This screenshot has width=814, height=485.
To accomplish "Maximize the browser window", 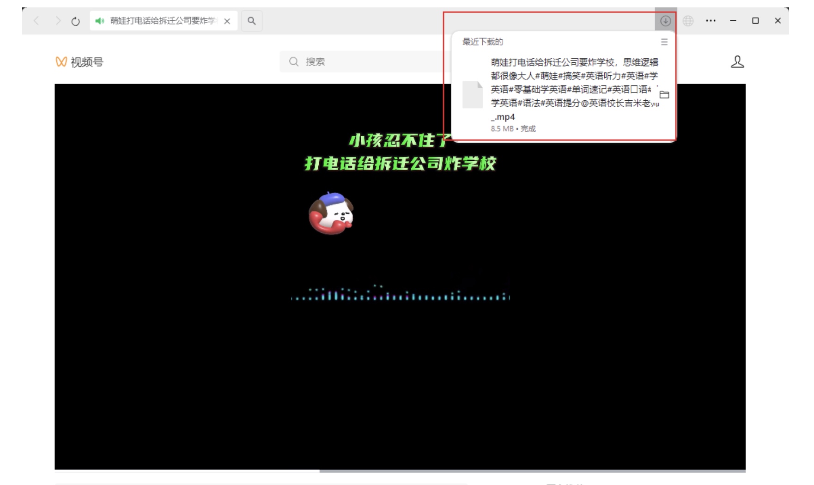I will (755, 21).
